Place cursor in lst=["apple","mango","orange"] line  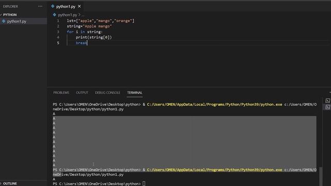point(100,21)
